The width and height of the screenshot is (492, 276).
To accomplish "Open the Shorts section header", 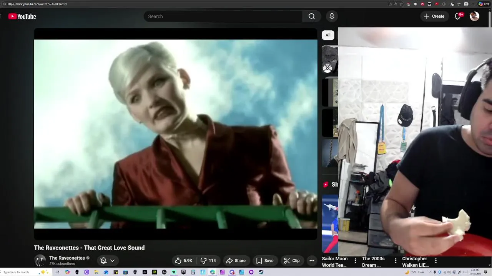I will tap(331, 184).
